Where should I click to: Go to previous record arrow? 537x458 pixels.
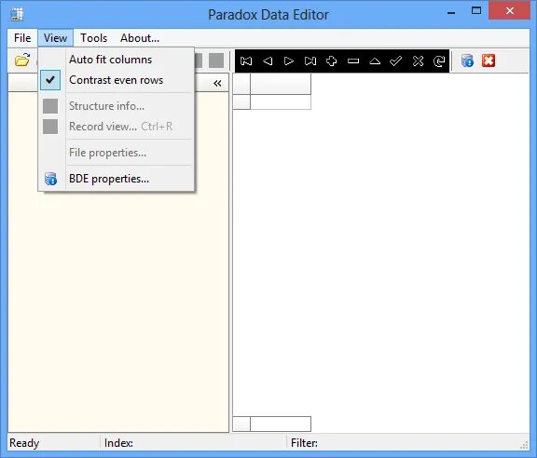click(x=268, y=61)
